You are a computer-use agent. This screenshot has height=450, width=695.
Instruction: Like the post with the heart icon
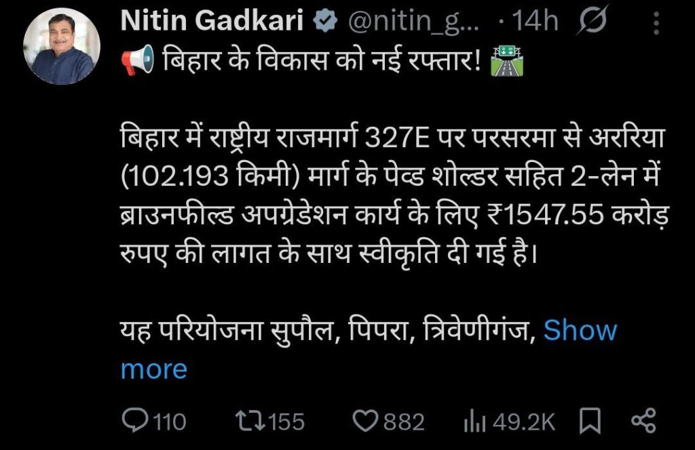click(367, 422)
